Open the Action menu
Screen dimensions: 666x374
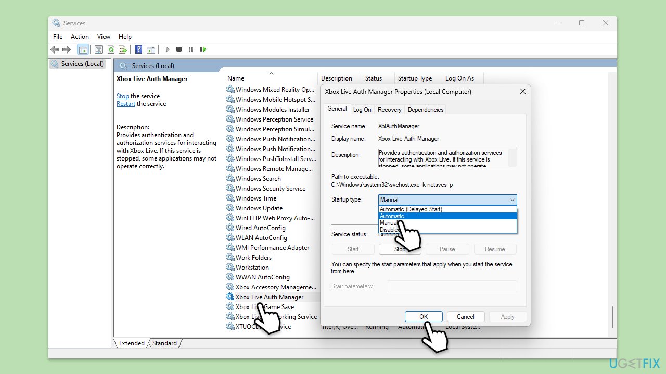click(x=80, y=37)
